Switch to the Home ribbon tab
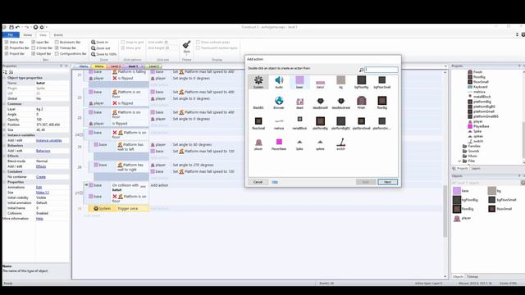This screenshot has width=525, height=295. coord(27,34)
